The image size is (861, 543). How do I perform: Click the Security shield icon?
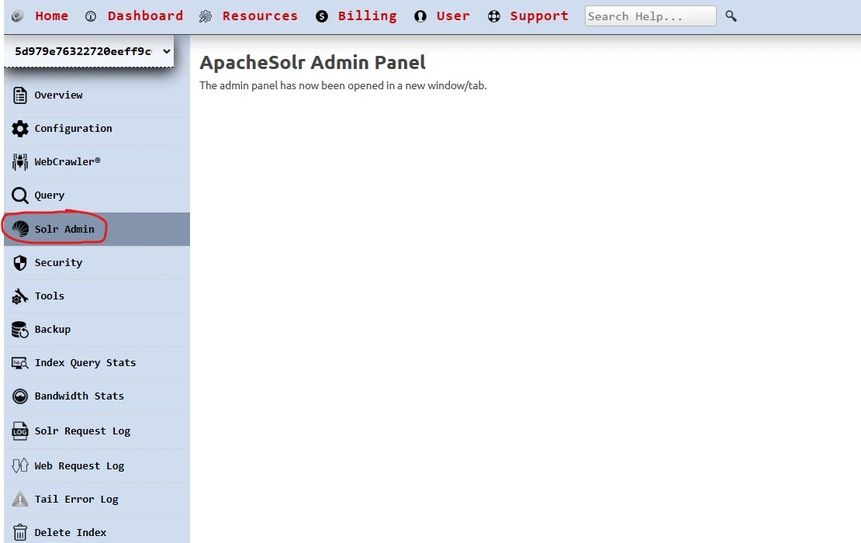20,263
